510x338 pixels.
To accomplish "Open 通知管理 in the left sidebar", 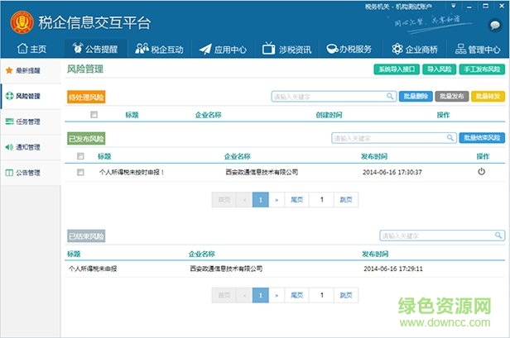I will 27,147.
